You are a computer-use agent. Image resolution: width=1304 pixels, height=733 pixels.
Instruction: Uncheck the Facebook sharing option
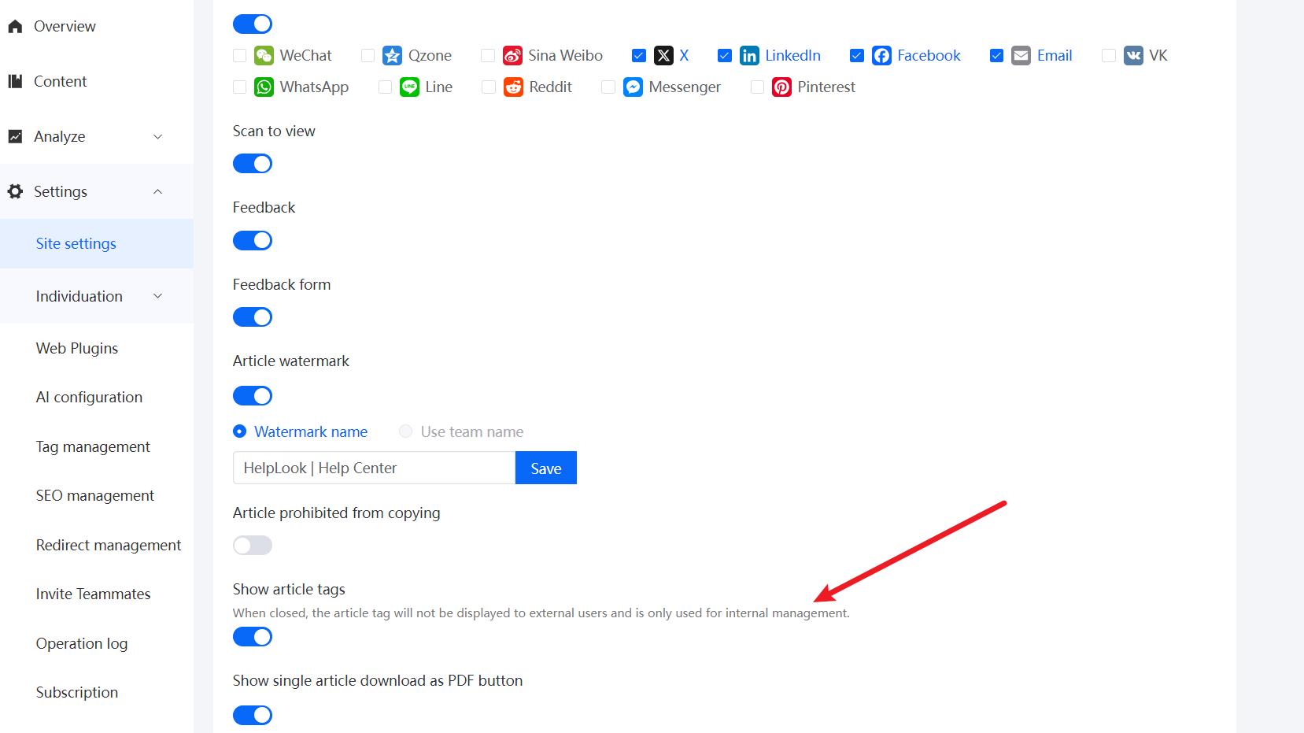click(856, 55)
